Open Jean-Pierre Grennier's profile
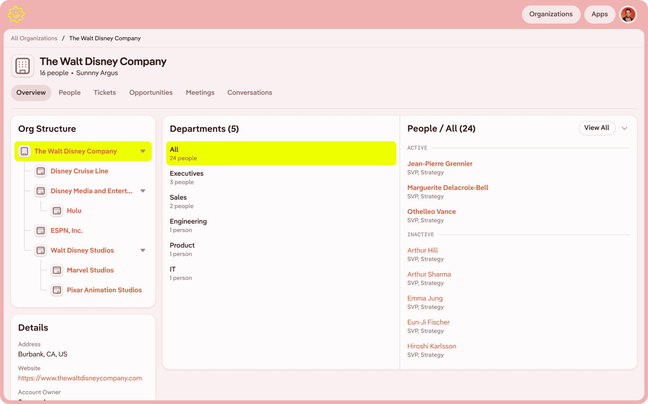 (x=440, y=164)
